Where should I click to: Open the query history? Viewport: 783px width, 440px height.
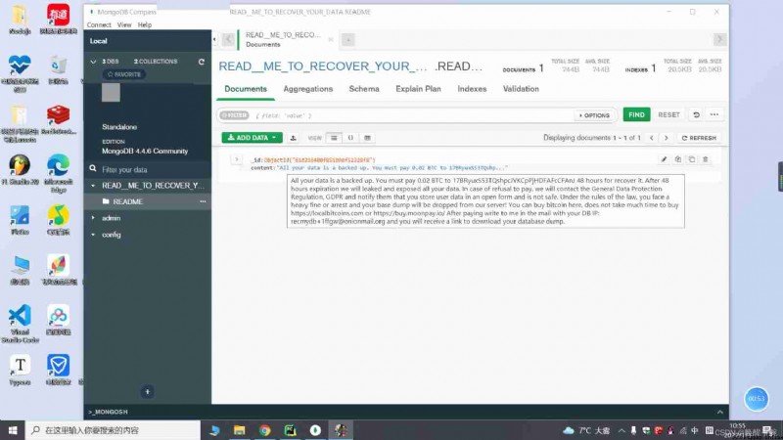[x=696, y=114]
